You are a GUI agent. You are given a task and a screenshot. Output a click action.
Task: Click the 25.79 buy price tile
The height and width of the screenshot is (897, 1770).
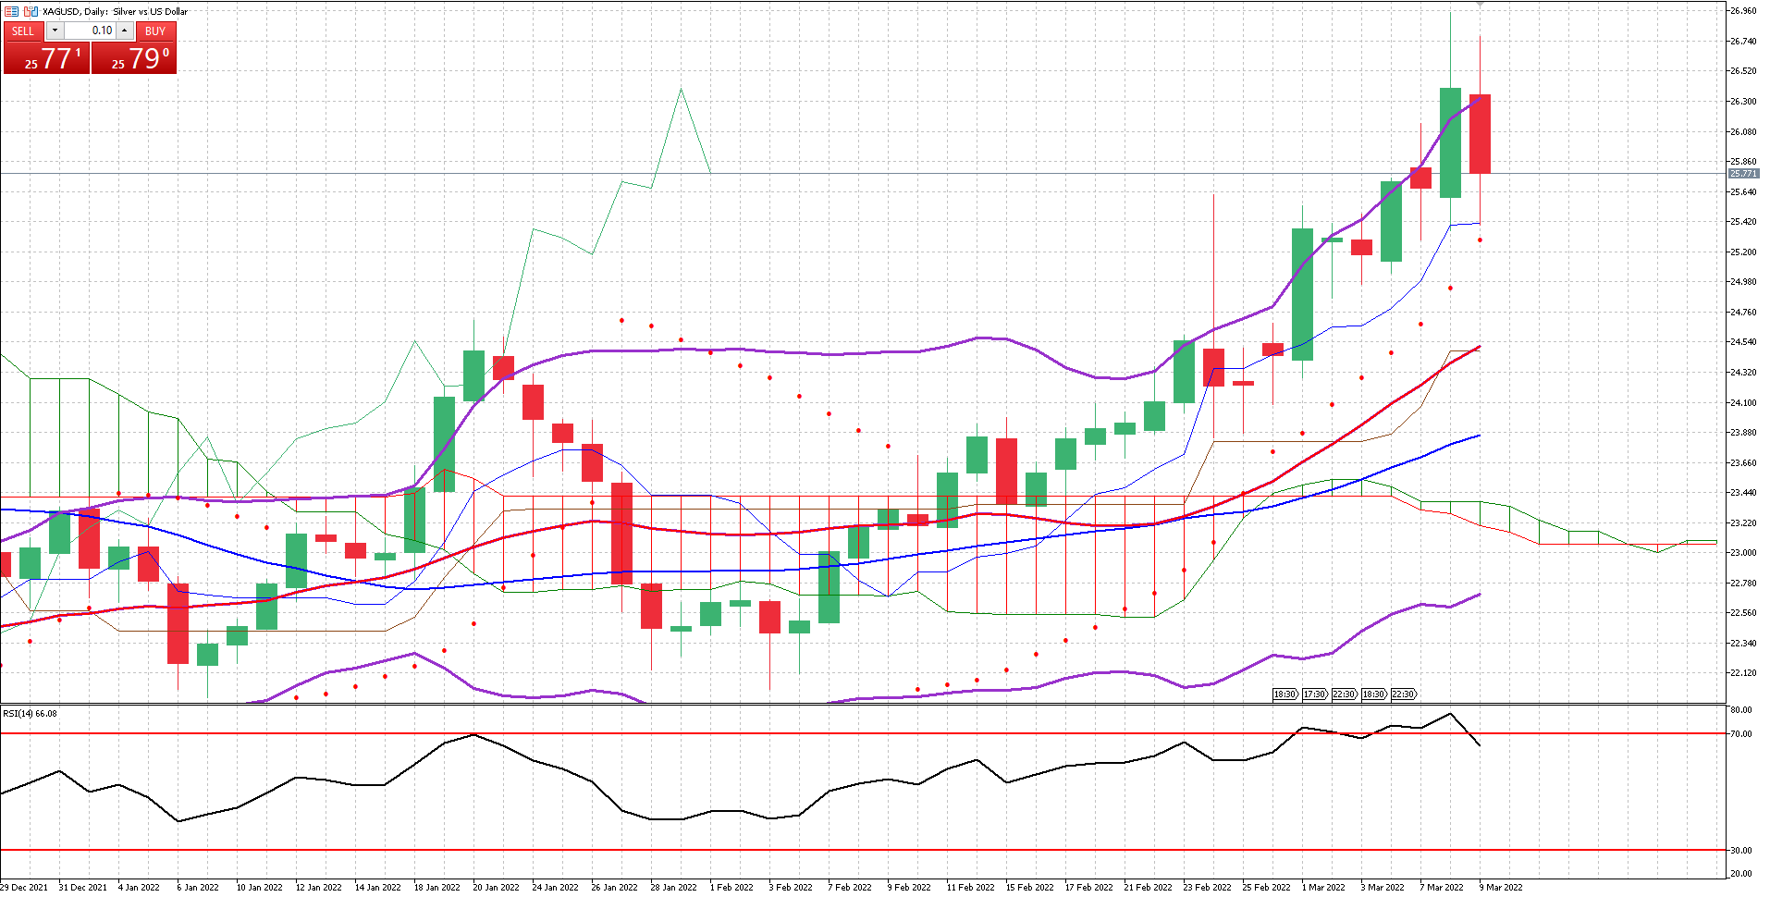coord(134,58)
